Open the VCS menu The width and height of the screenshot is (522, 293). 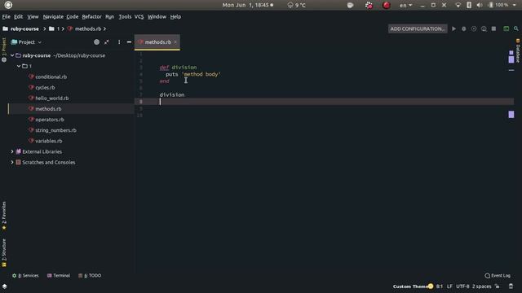tap(139, 16)
